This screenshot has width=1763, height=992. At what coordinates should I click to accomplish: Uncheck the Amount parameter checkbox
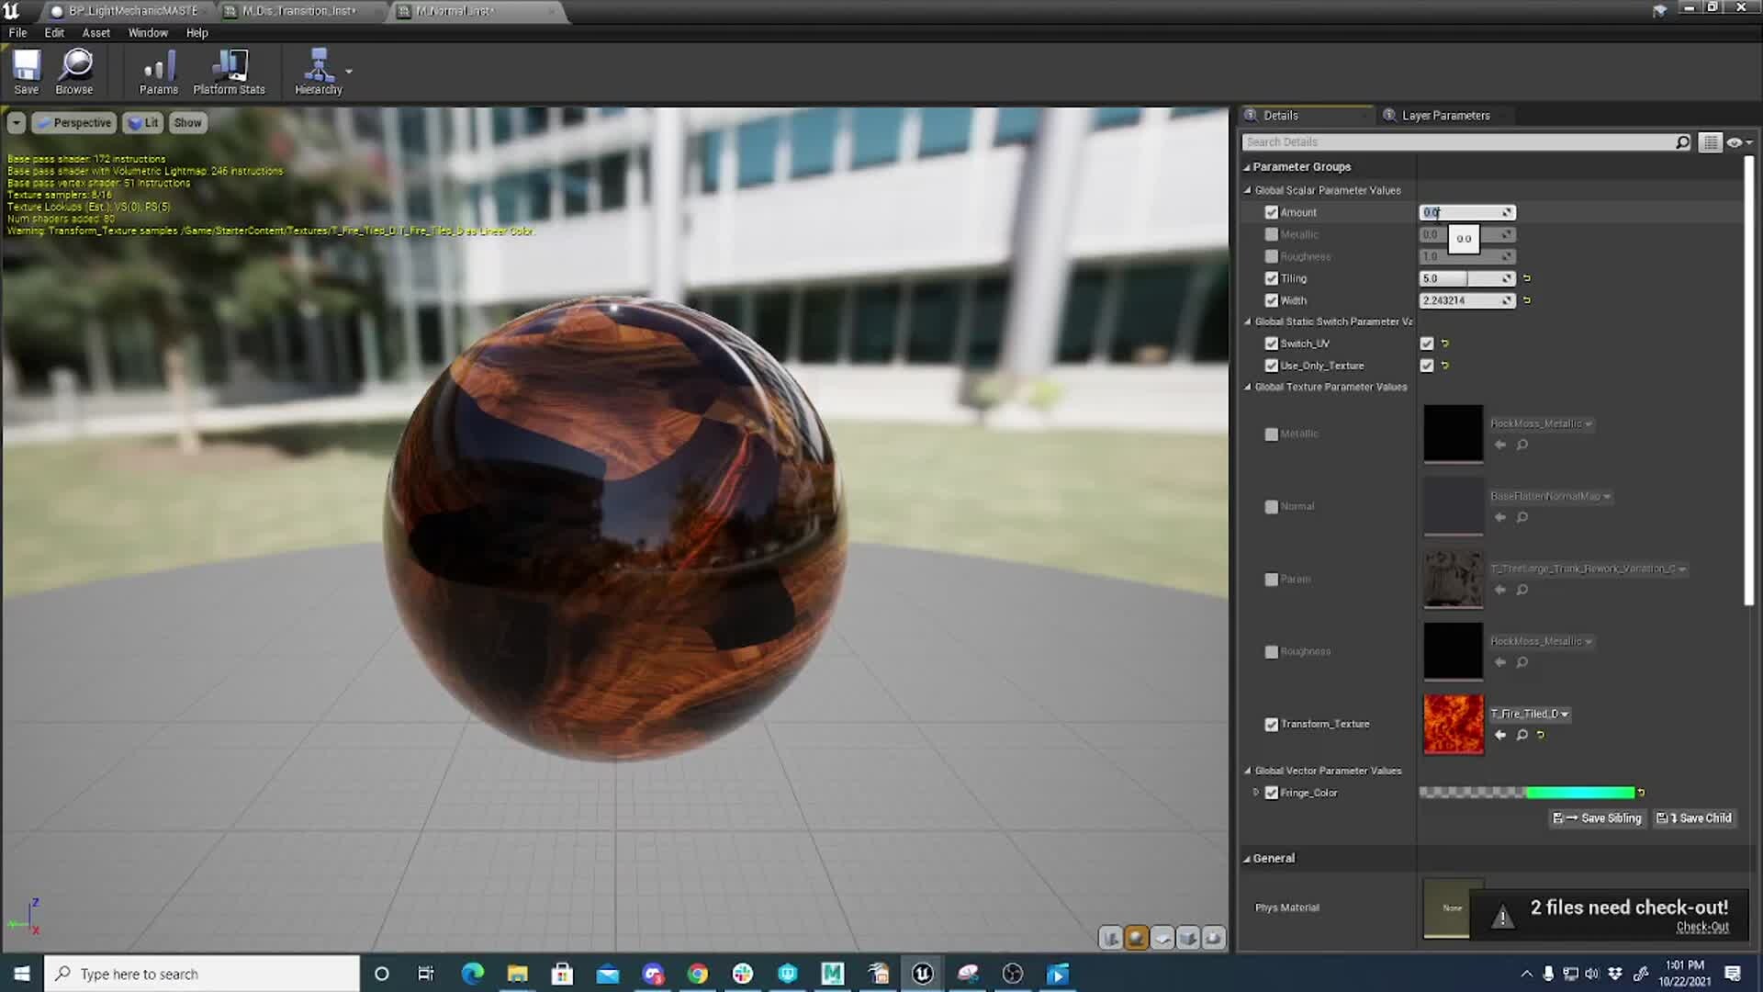pos(1272,212)
